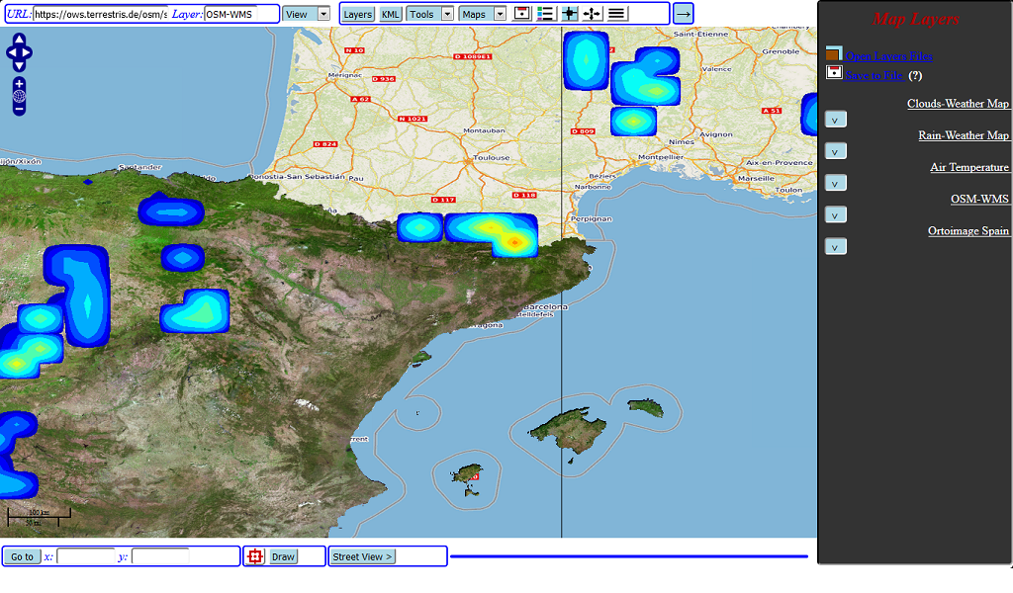Pan the map north using the up arrow
Viewport: 1013px width, 593px height.
(x=18, y=40)
